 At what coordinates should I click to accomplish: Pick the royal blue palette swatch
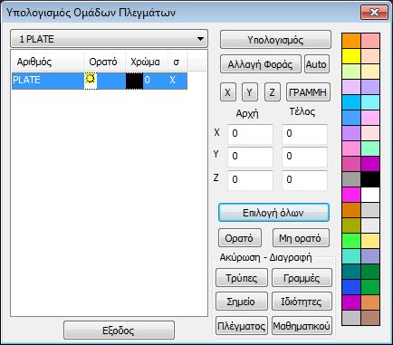(351, 287)
